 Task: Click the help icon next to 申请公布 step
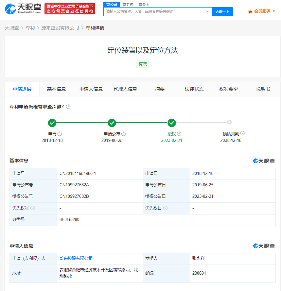point(123,134)
